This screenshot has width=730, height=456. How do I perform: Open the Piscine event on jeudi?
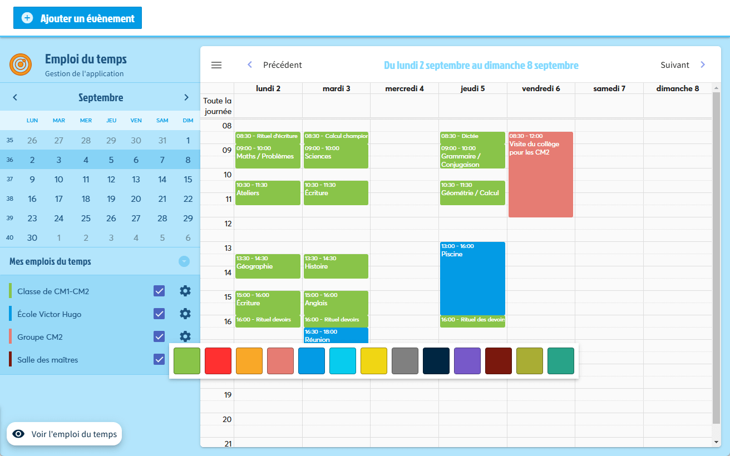pos(472,278)
